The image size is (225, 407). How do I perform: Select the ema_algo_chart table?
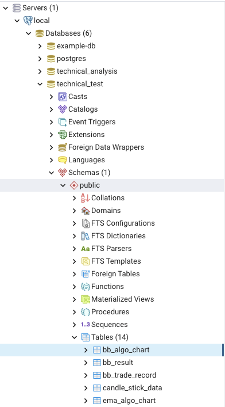[x=129, y=401]
